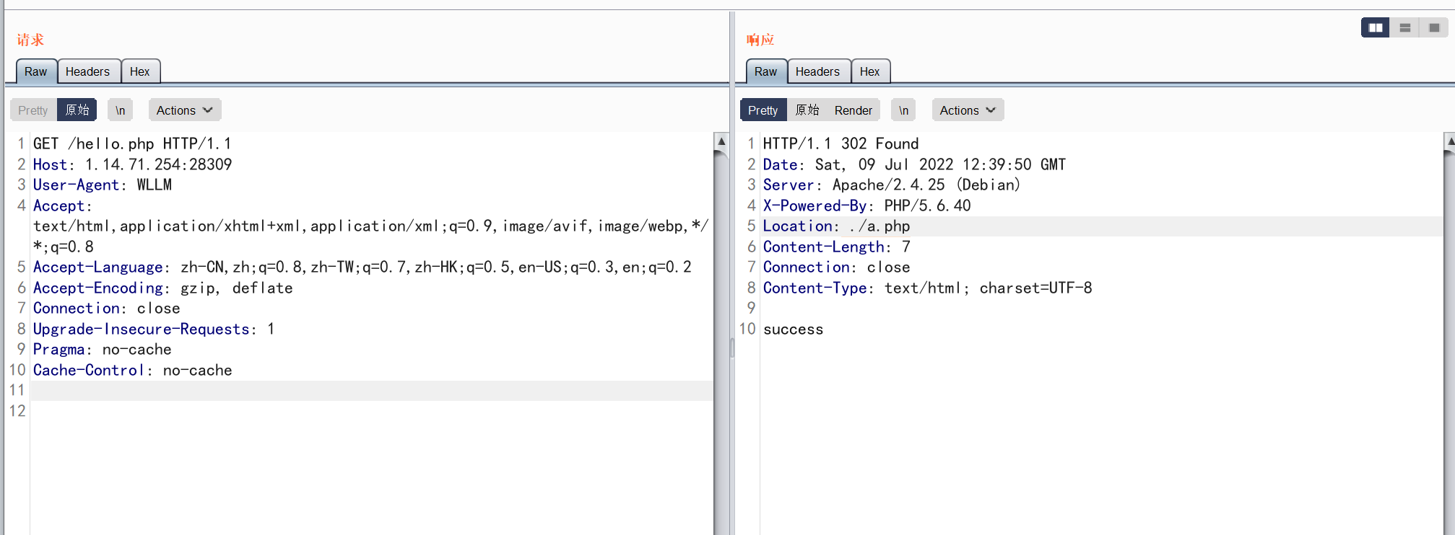Open response Headers tab
This screenshot has height=535, width=1455.
coord(818,71)
